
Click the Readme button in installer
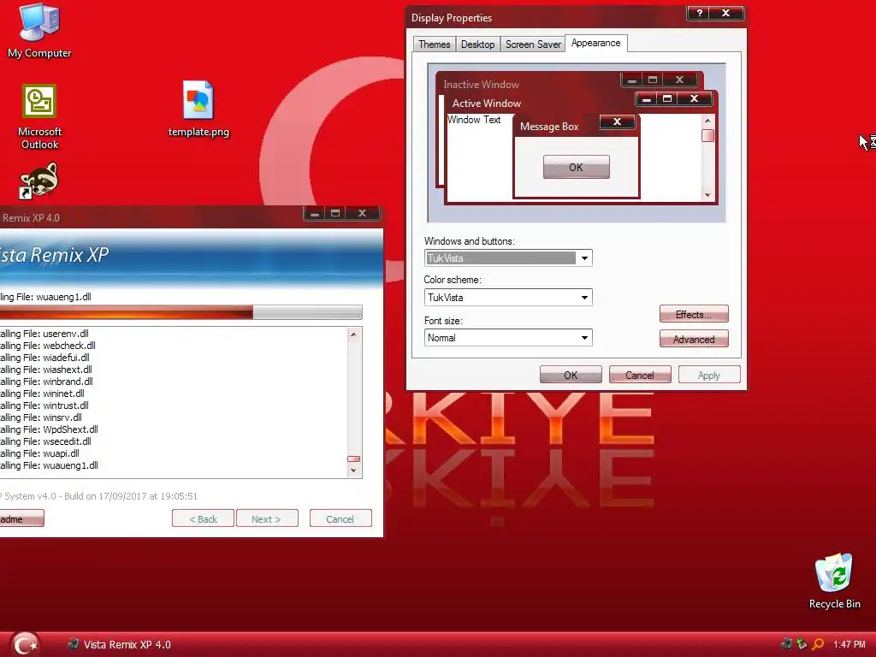(21, 518)
